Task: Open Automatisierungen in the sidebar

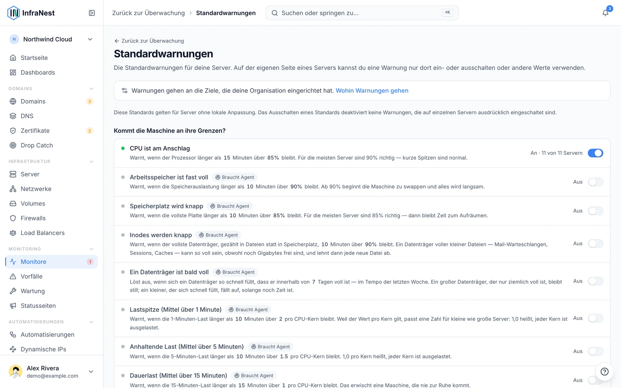Action: (52, 334)
